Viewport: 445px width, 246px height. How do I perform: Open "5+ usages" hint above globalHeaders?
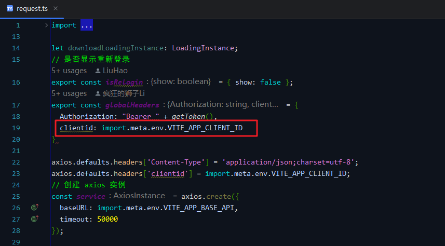(x=69, y=93)
